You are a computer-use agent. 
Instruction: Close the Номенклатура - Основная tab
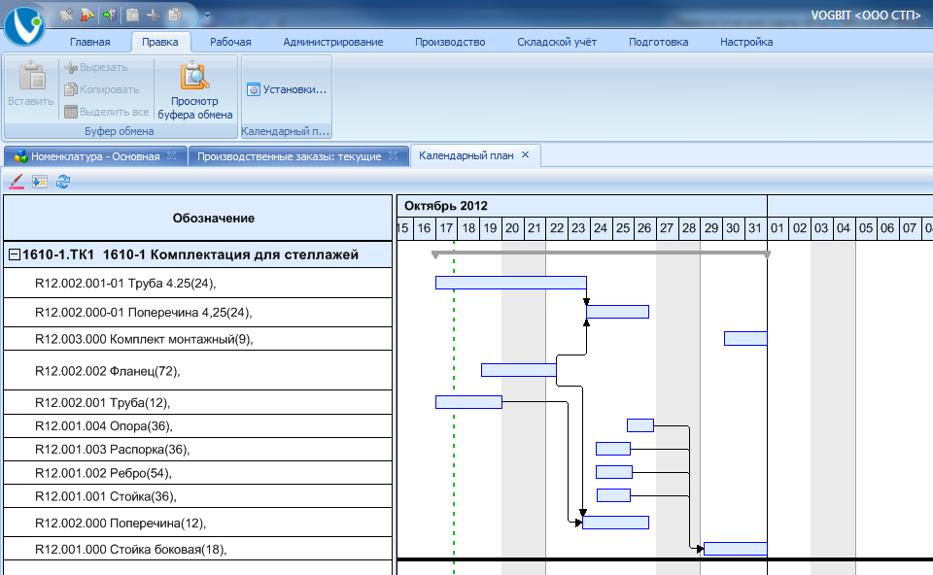pos(172,155)
